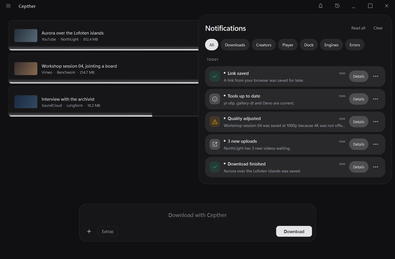This screenshot has height=259, width=395.
Task: Open the download history icon
Action: point(337,6)
